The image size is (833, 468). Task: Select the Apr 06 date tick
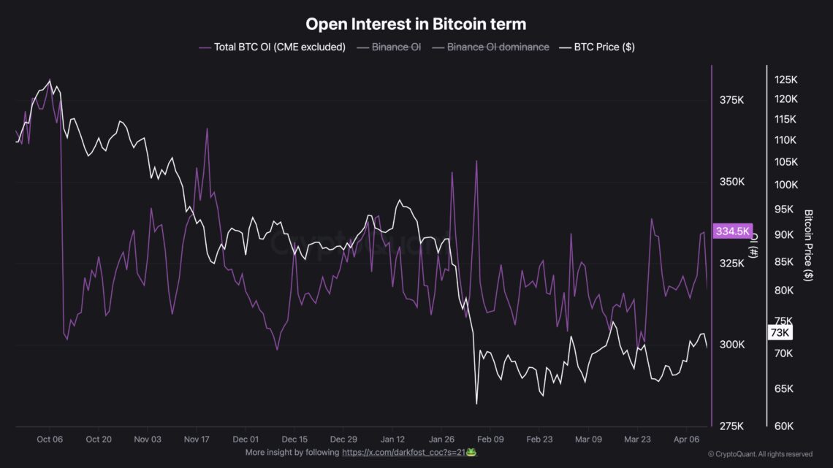(688, 440)
